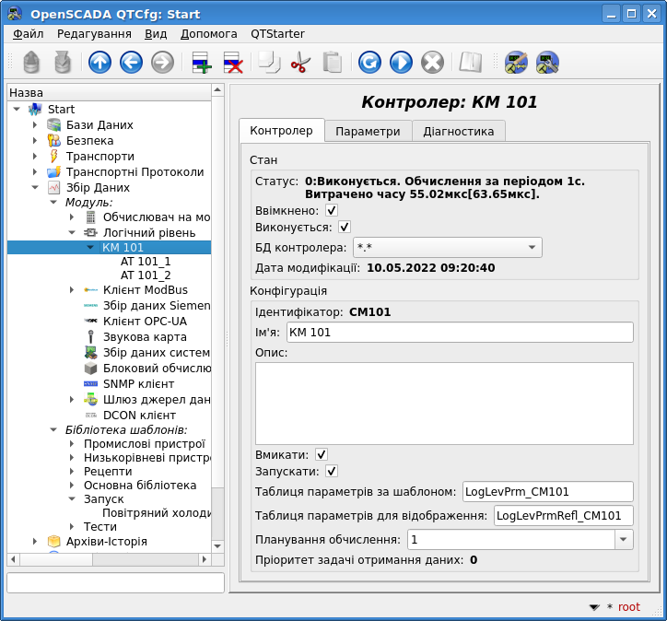This screenshot has height=621, width=667.
Task: Click the tree vertical scrollbar up arrow
Action: click(x=217, y=89)
